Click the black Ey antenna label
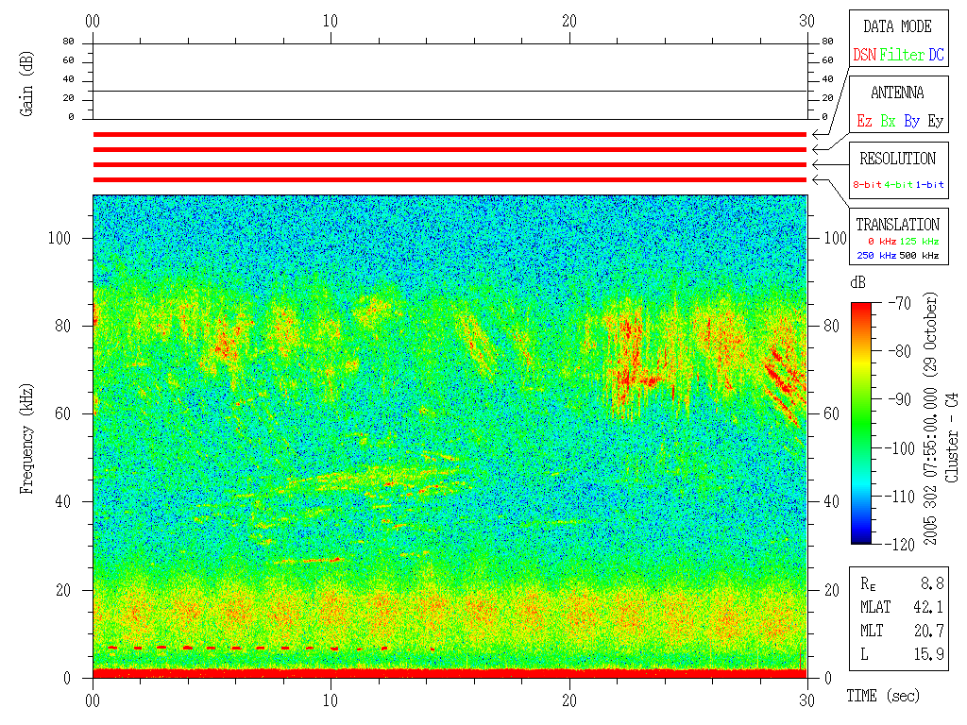The width and height of the screenshot is (967, 725). (935, 121)
